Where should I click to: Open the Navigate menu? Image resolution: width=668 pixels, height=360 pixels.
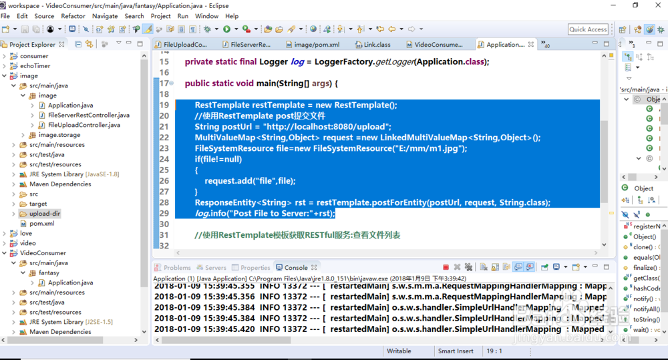click(105, 16)
